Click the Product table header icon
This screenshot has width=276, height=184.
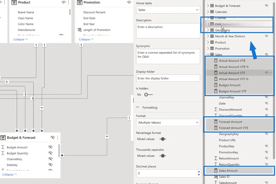click(x=14, y=2)
